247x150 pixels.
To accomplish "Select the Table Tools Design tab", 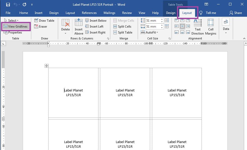I will [x=171, y=13].
